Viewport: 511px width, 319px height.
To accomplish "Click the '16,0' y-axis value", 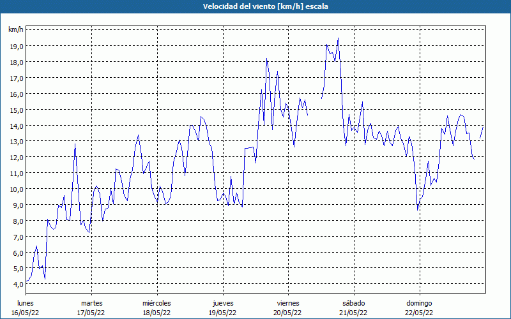I will tap(17, 94).
